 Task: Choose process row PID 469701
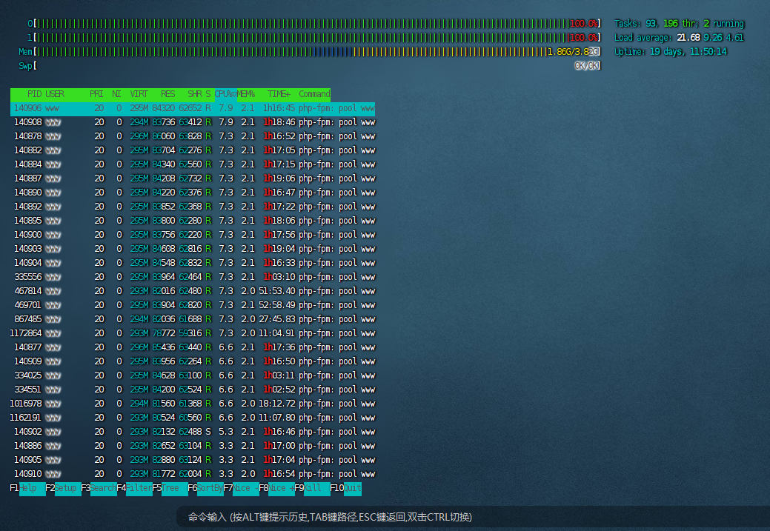click(193, 305)
